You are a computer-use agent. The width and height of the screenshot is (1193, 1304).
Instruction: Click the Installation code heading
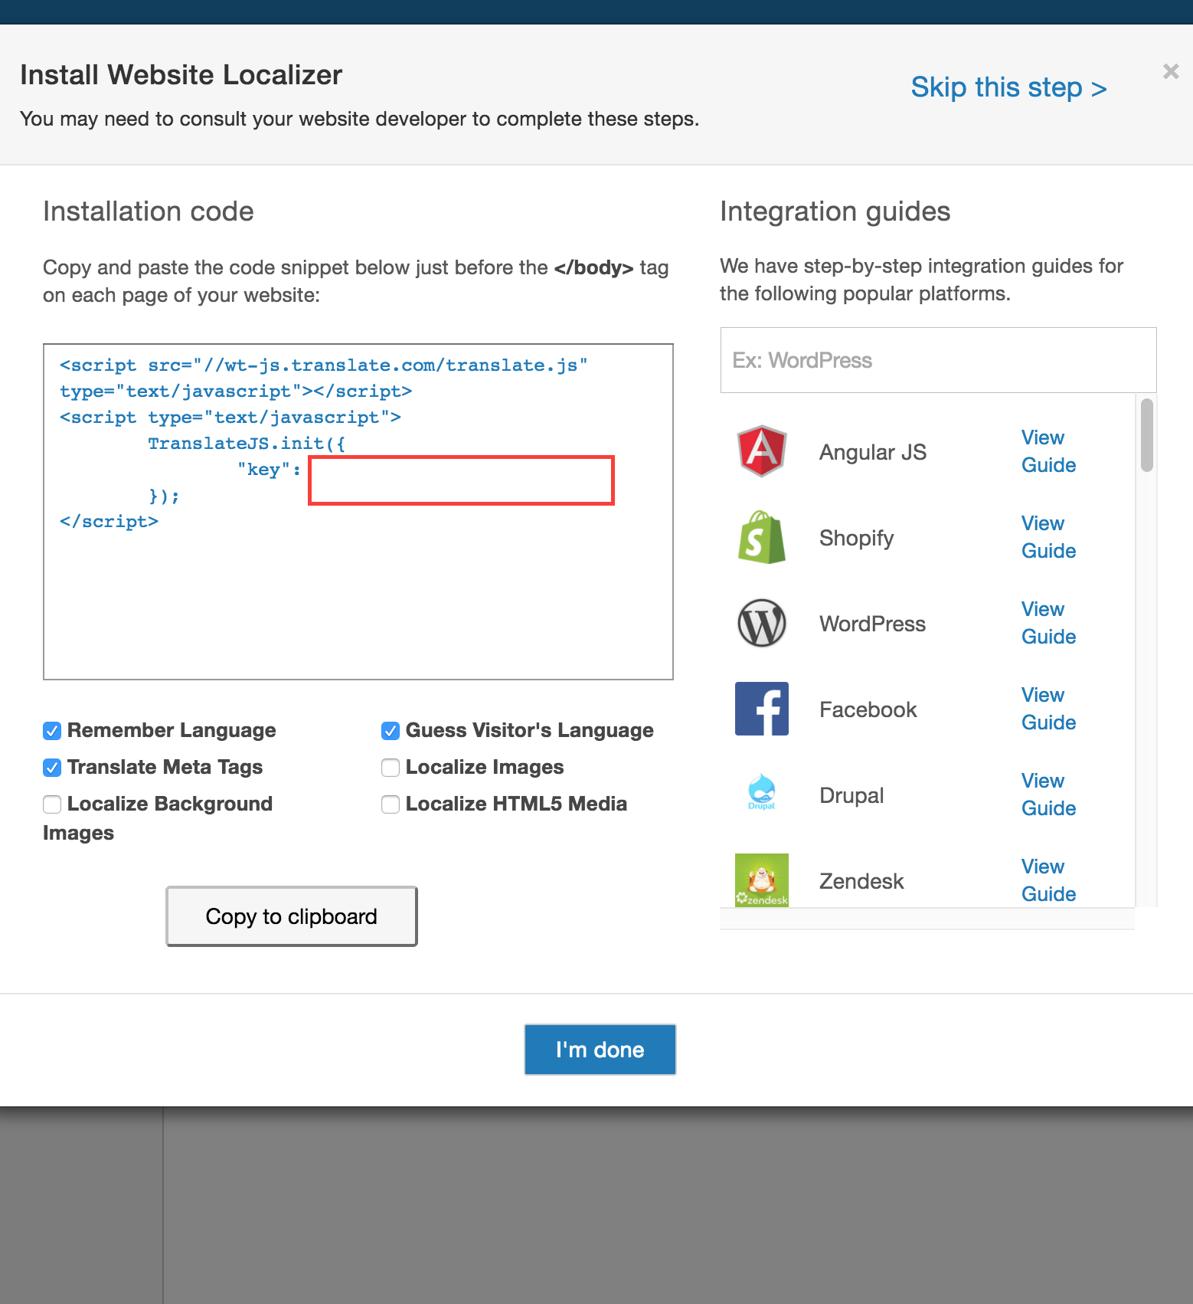point(149,211)
